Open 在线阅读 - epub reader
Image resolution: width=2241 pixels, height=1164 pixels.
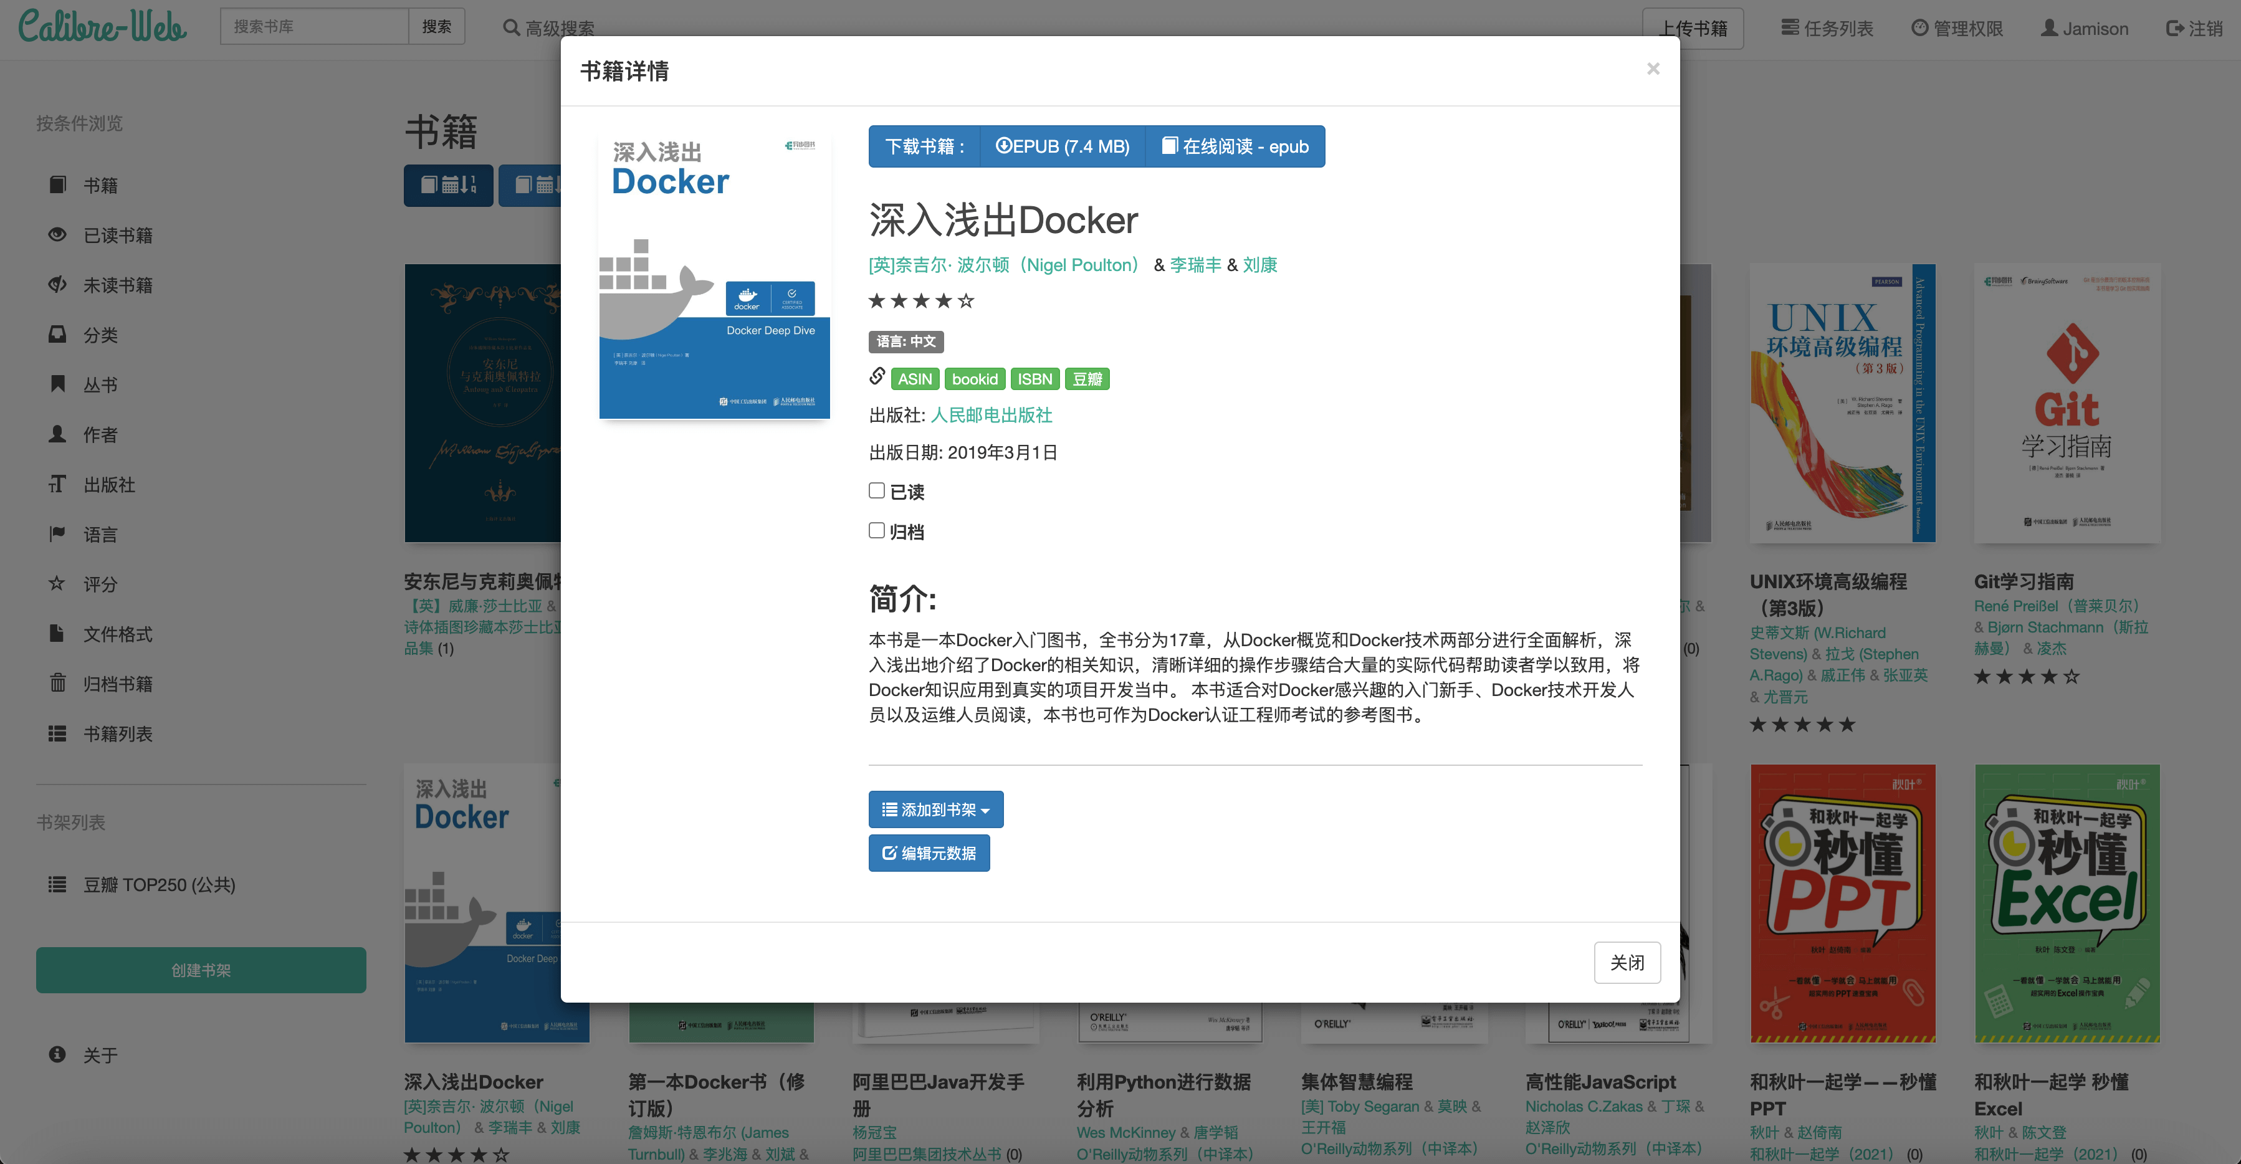click(1235, 146)
